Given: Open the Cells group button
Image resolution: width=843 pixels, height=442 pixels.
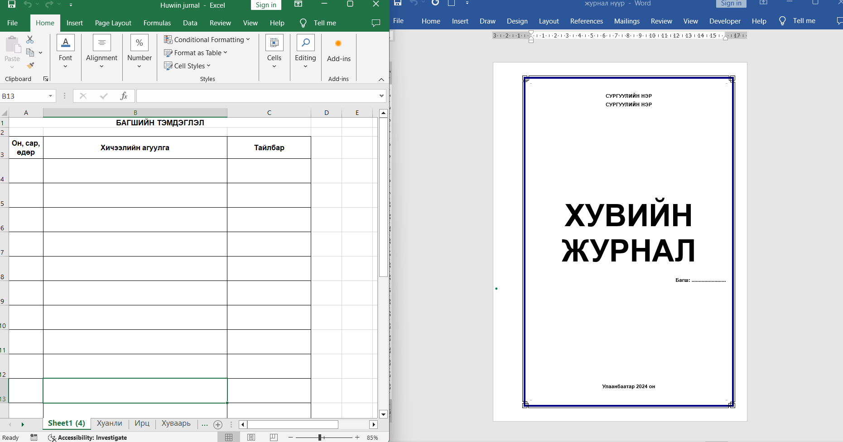Looking at the screenshot, I should click(x=274, y=51).
